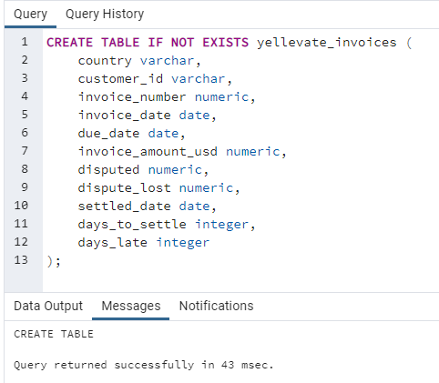Click the customer_id column name
This screenshot has width=439, height=383.
[x=120, y=79]
